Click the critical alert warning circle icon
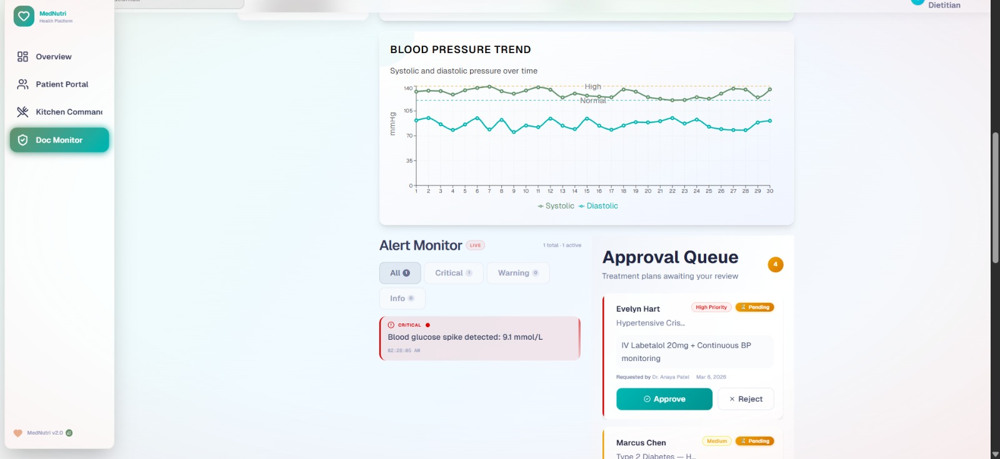Image resolution: width=1000 pixels, height=459 pixels. (x=391, y=325)
